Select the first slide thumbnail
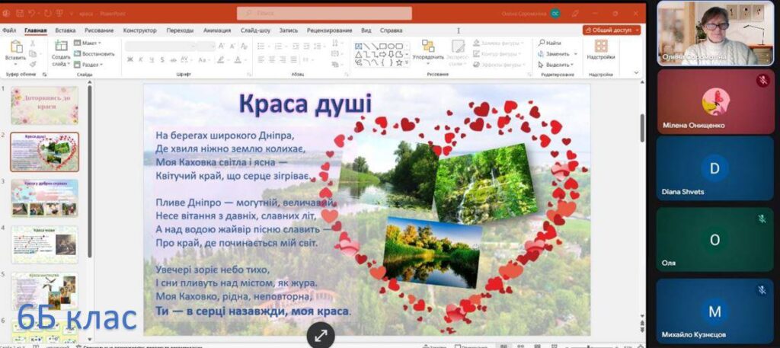The width and height of the screenshot is (780, 348). pos(44,105)
